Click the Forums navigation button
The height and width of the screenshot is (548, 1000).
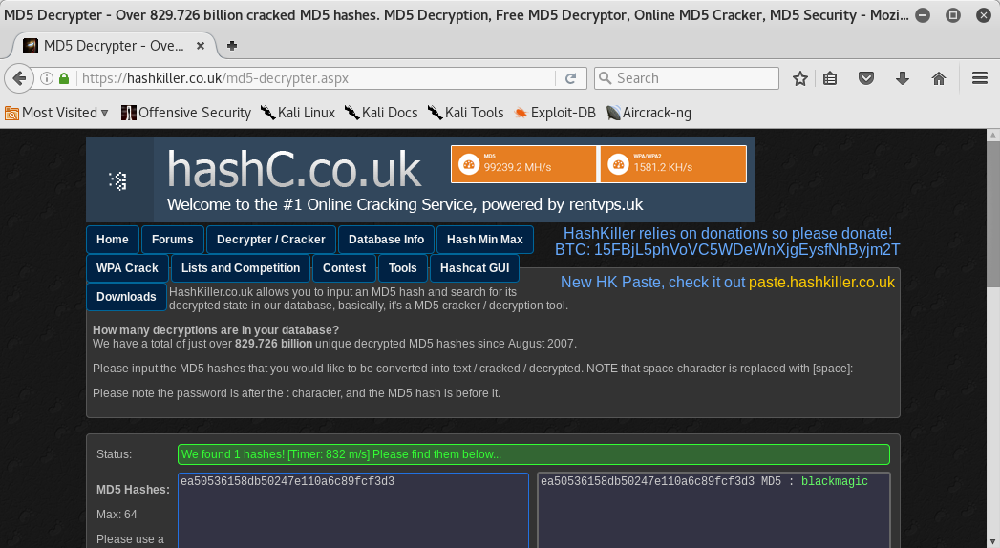[172, 240]
